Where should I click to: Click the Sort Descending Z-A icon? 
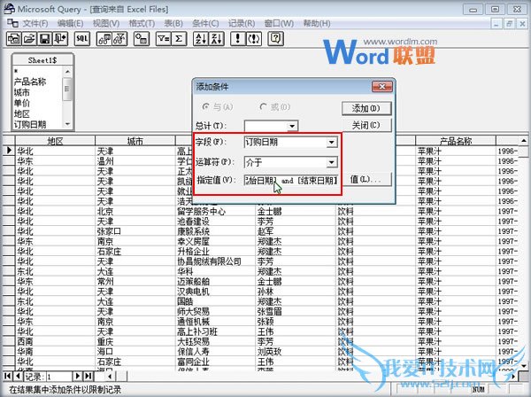coord(216,39)
